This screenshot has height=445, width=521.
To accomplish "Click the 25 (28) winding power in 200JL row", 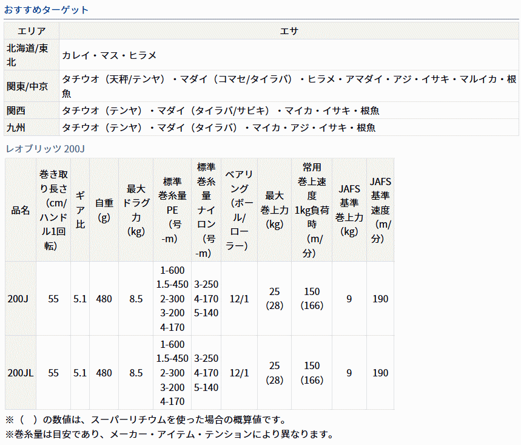I will point(275,373).
